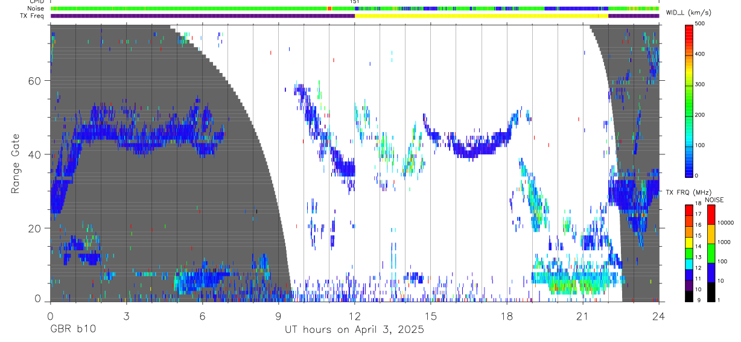The width and height of the screenshot is (741, 342).
Task: Click the '18' UT hour tick label on the x-axis
Action: 507,316
